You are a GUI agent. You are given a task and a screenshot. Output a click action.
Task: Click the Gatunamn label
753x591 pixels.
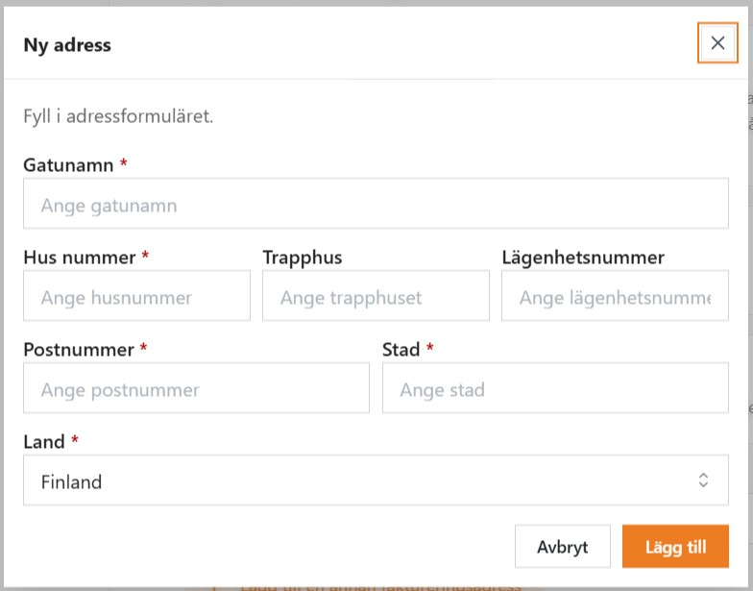point(68,165)
